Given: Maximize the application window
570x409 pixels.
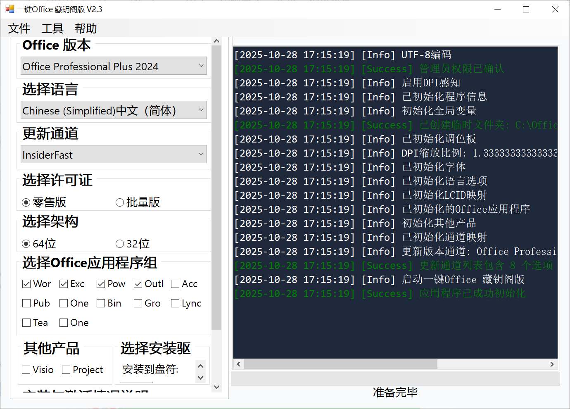Looking at the screenshot, I should click(x=526, y=9).
